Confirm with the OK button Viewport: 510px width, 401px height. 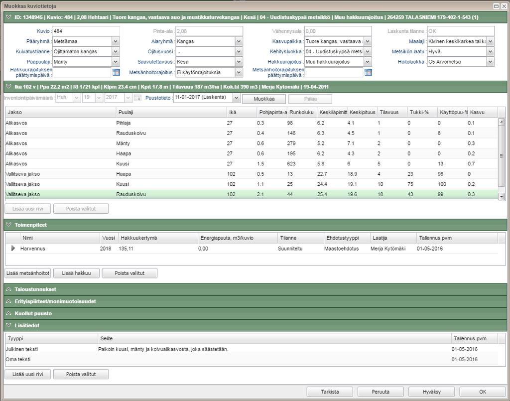(483, 392)
